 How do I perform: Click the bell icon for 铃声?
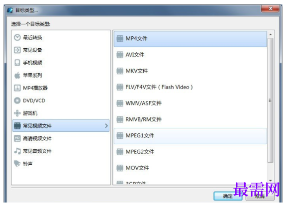point(17,164)
